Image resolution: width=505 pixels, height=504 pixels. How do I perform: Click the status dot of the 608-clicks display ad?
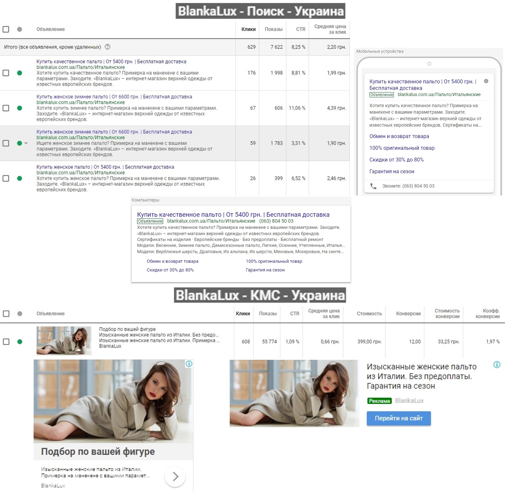point(20,342)
